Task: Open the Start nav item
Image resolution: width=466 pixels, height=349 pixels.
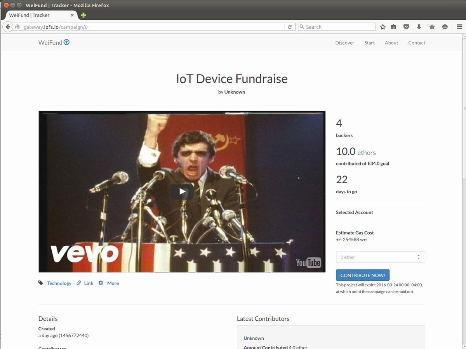Action: coord(369,43)
